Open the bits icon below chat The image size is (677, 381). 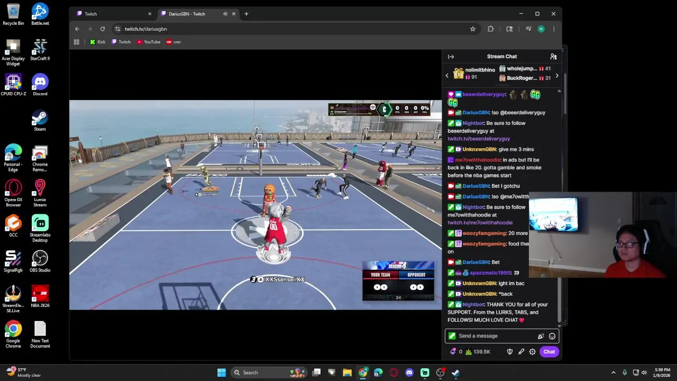tap(453, 352)
